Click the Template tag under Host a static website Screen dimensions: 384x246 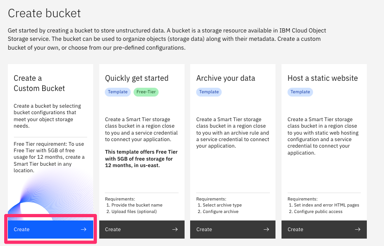click(300, 92)
